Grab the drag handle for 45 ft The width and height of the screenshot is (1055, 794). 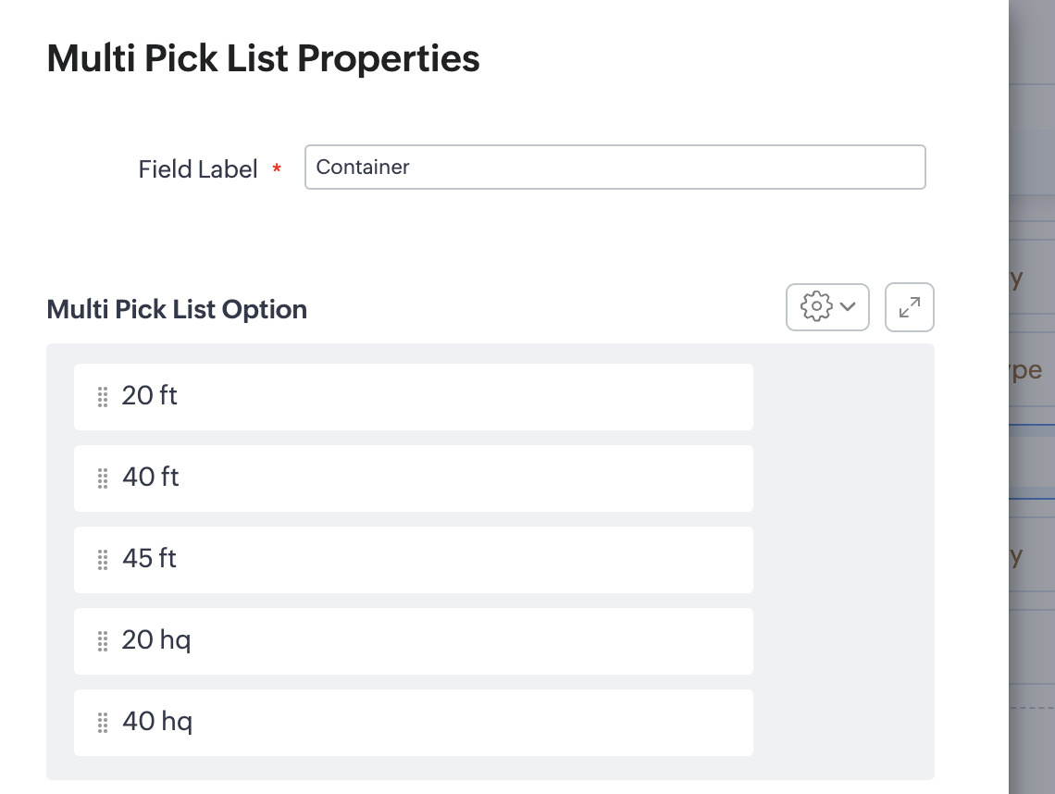click(103, 560)
